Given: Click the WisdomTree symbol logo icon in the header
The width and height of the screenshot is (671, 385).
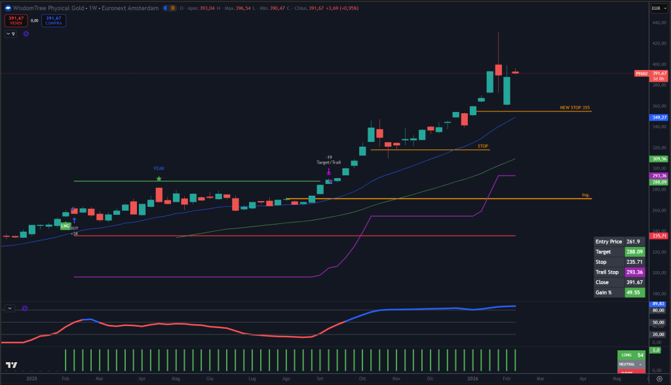Looking at the screenshot, I should (8, 8).
